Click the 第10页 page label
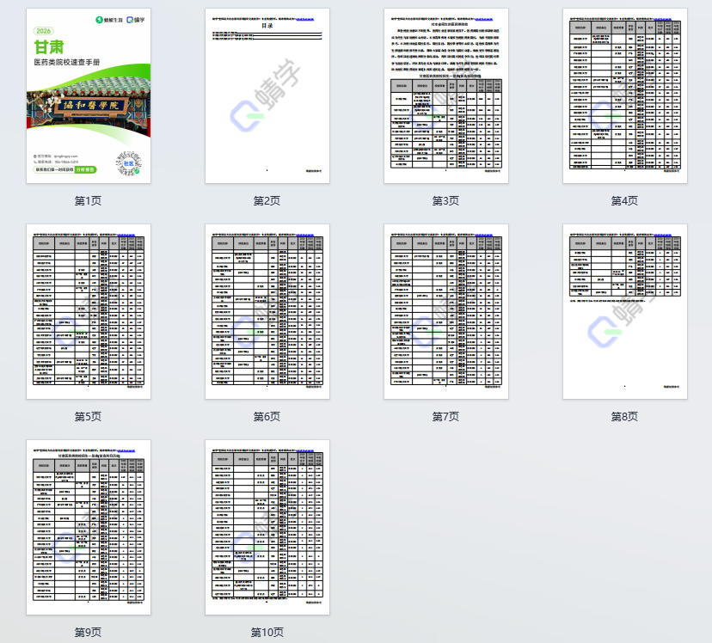The height and width of the screenshot is (643, 712). pos(267,633)
